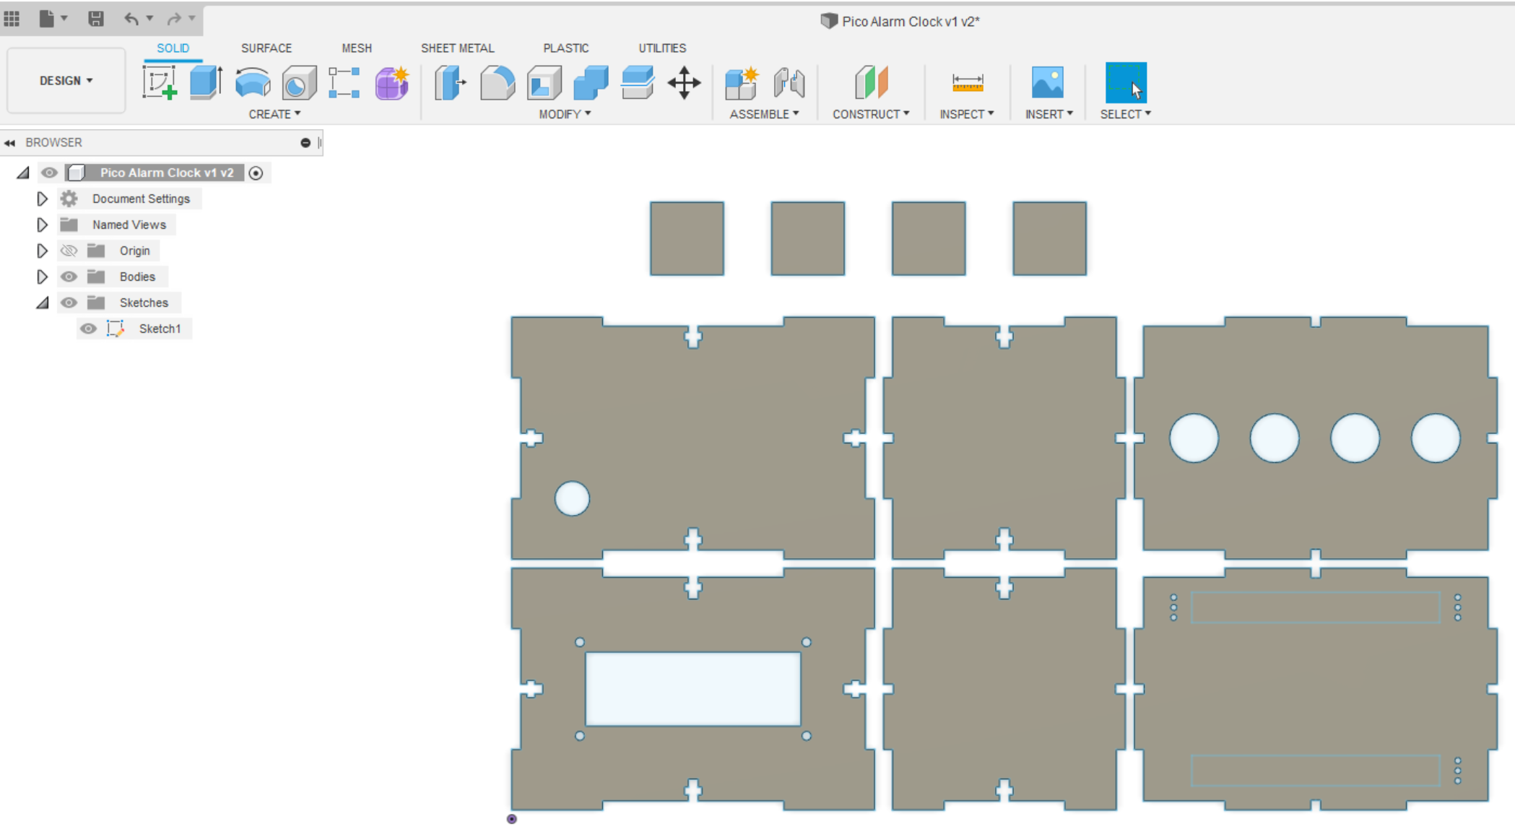Image resolution: width=1515 pixels, height=837 pixels.
Task: Click the Move/Copy arrows tool
Action: point(684,82)
